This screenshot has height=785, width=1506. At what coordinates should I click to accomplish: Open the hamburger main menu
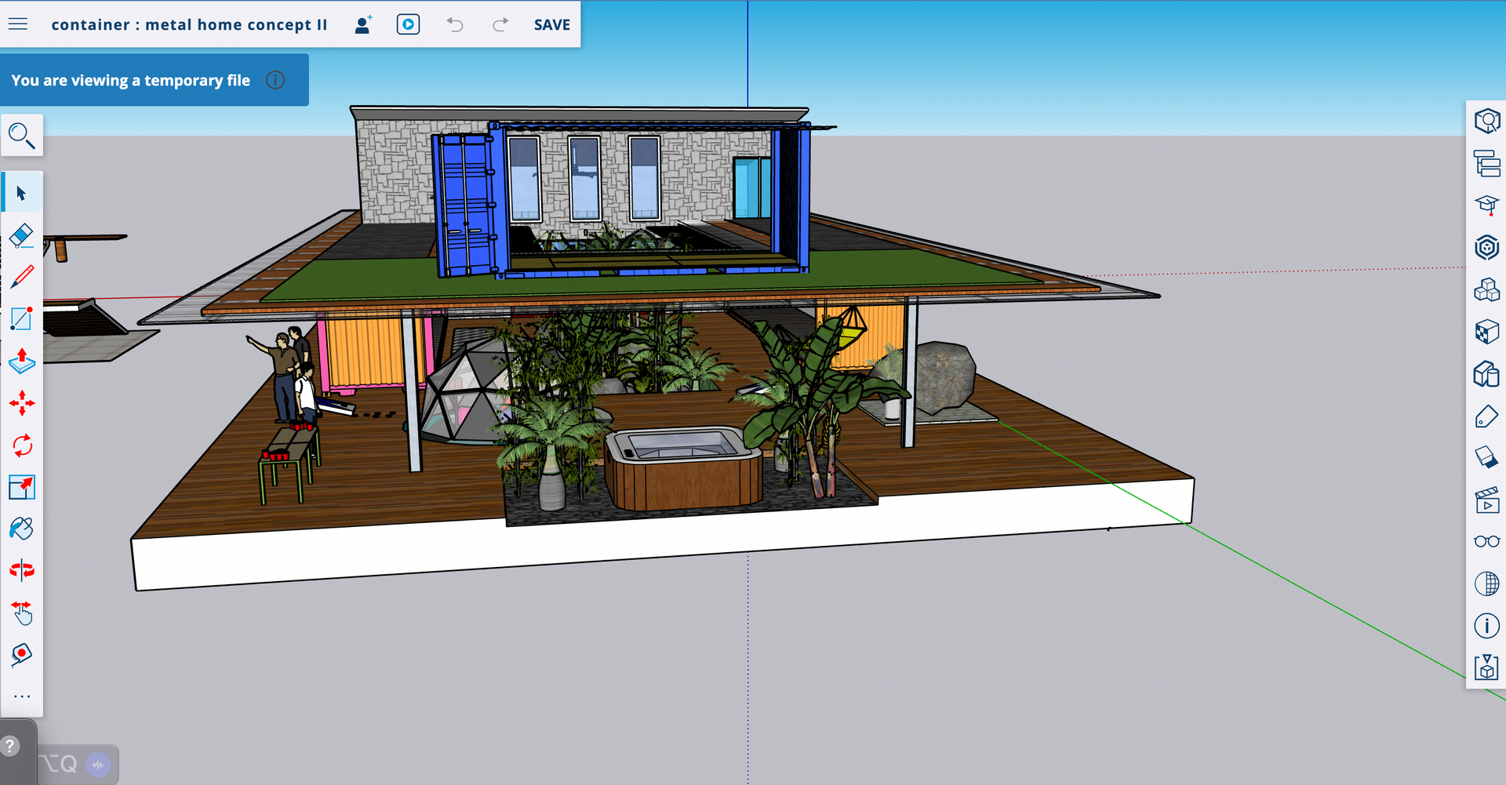[18, 24]
